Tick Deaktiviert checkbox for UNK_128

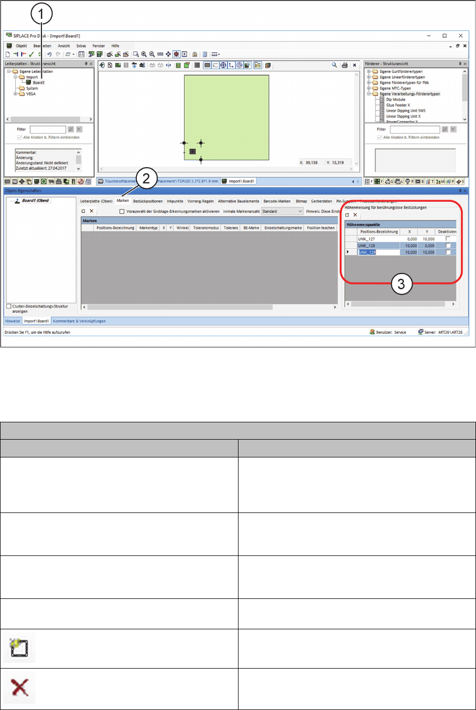tap(448, 245)
